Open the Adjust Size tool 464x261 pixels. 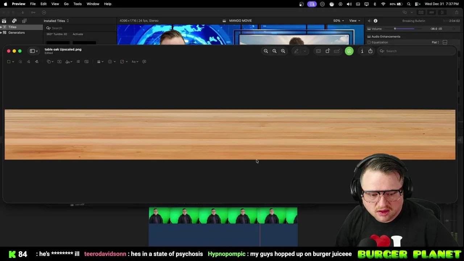pos(86,62)
